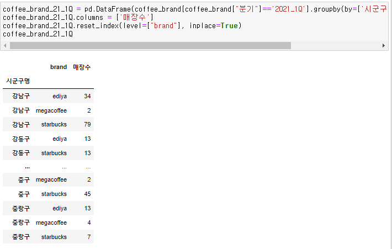The width and height of the screenshot is (392, 249).
Task: Click the 중랑구 label in megacoffee row
Action: coord(21,222)
